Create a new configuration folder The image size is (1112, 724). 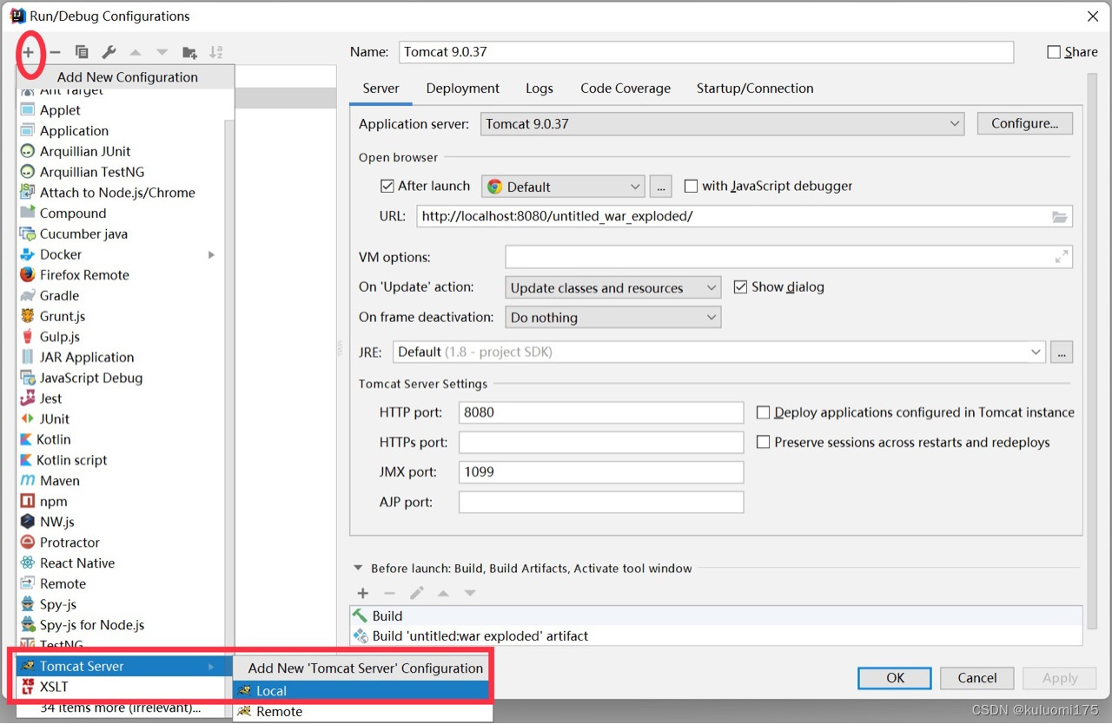click(189, 51)
